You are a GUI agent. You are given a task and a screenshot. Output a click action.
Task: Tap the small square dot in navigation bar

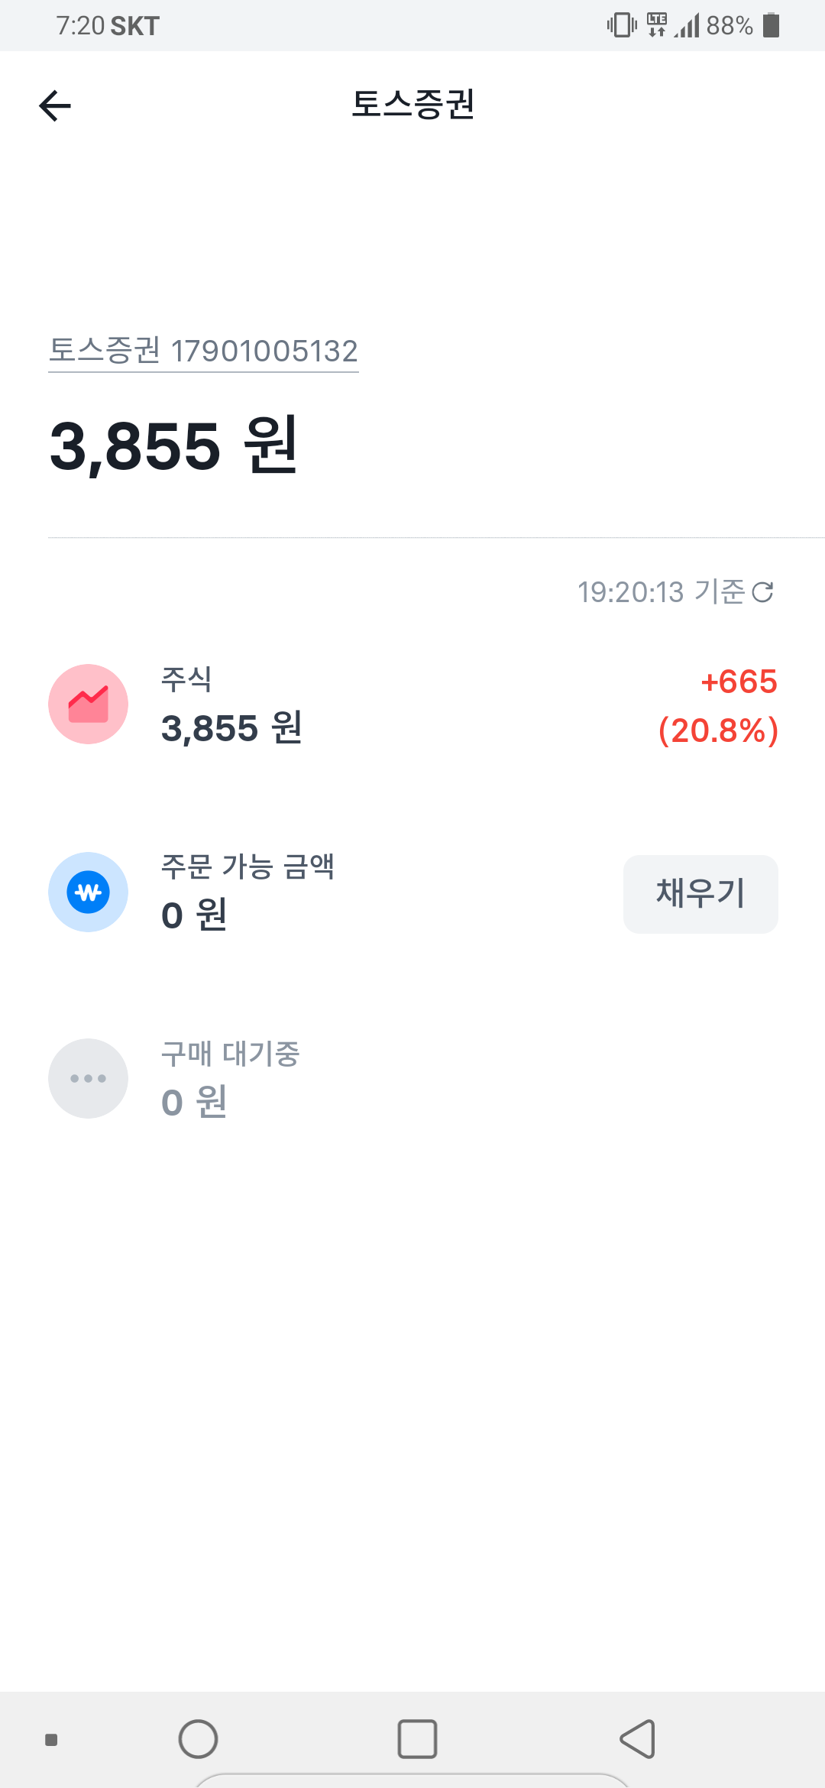(x=51, y=1740)
